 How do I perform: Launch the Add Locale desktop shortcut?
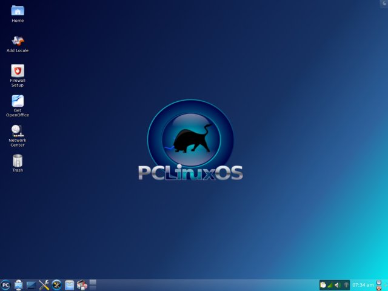18,44
